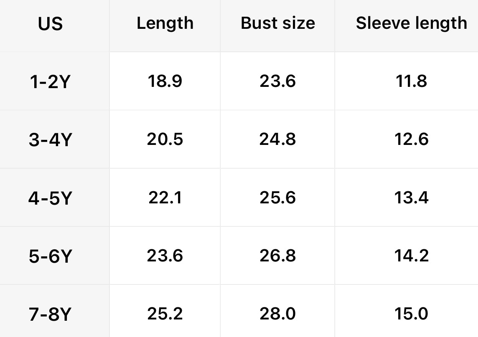Image resolution: width=478 pixels, height=337 pixels.
Task: Click the 22.1 length value
Action: click(x=165, y=197)
